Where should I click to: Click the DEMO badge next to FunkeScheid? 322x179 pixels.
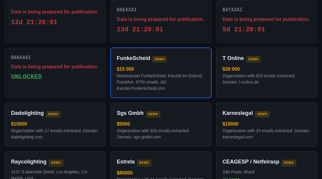[x=160, y=59]
